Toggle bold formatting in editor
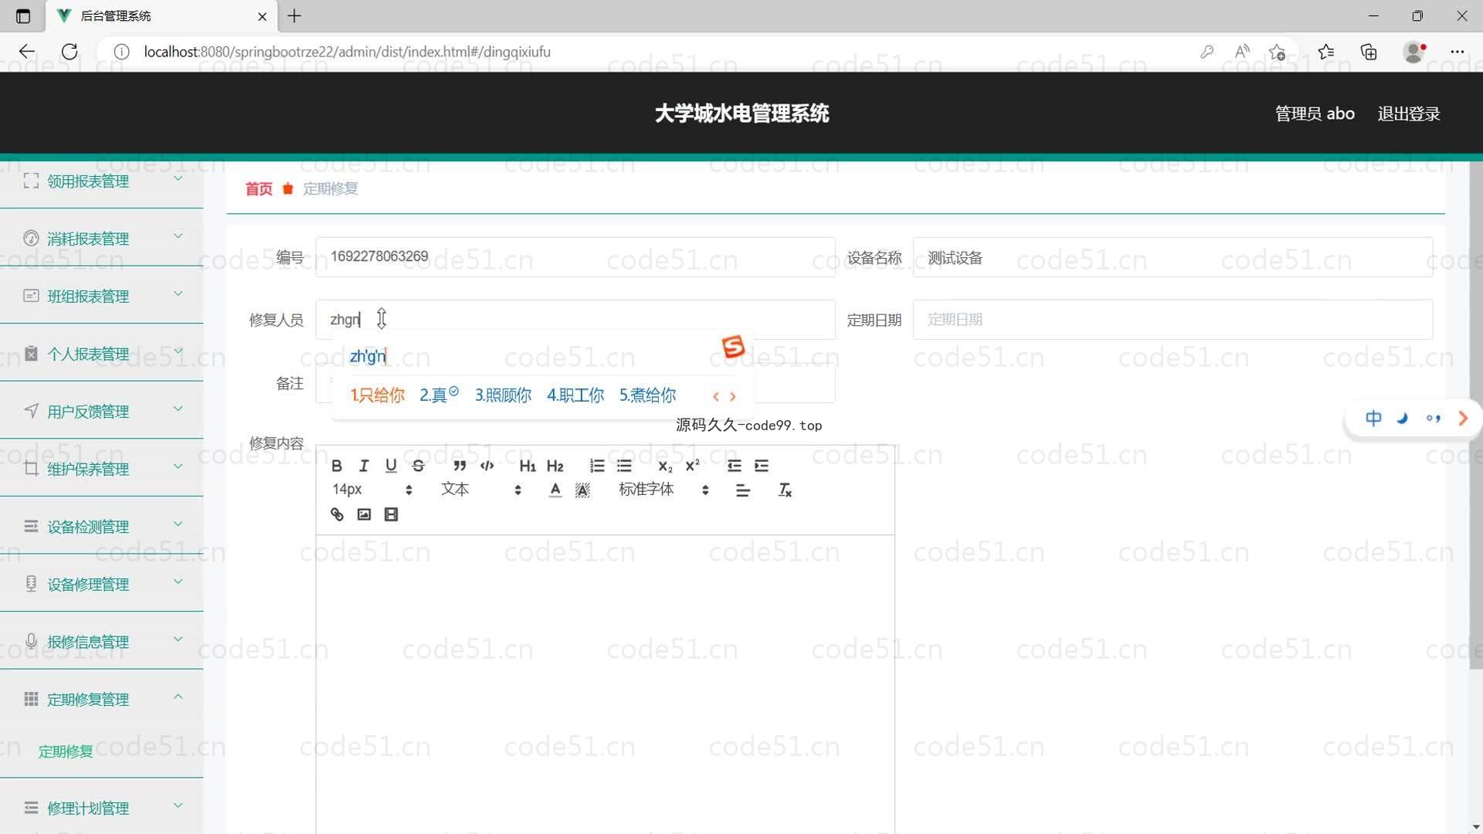 pyautogui.click(x=337, y=466)
